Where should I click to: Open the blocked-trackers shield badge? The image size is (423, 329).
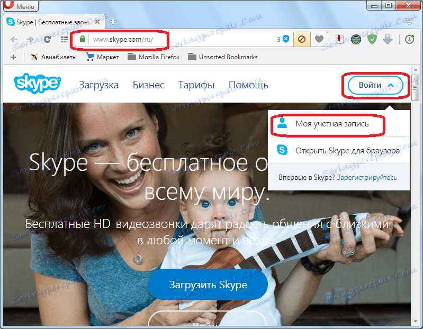[283, 39]
